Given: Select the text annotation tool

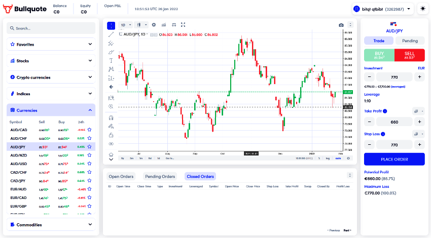Looking at the screenshot, I should [111, 61].
